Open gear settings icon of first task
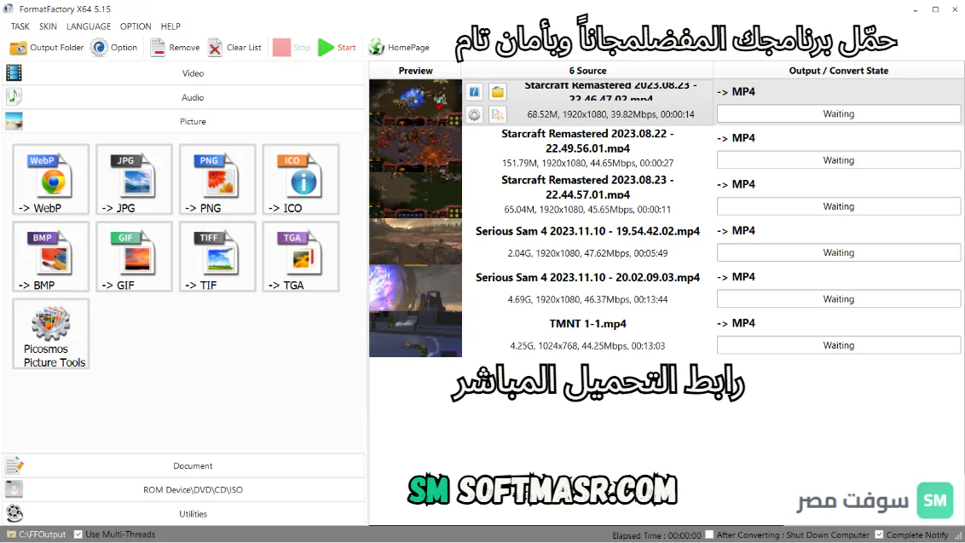This screenshot has width=965, height=543. tap(474, 114)
